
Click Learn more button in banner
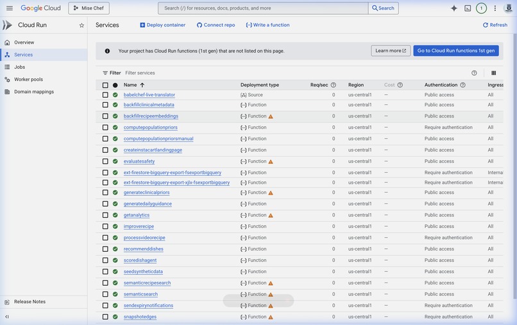(x=391, y=51)
